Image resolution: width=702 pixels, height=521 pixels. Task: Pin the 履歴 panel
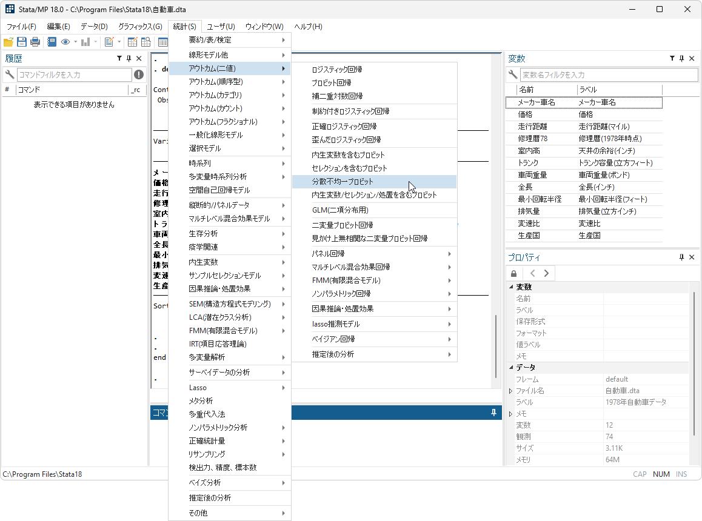pos(129,58)
